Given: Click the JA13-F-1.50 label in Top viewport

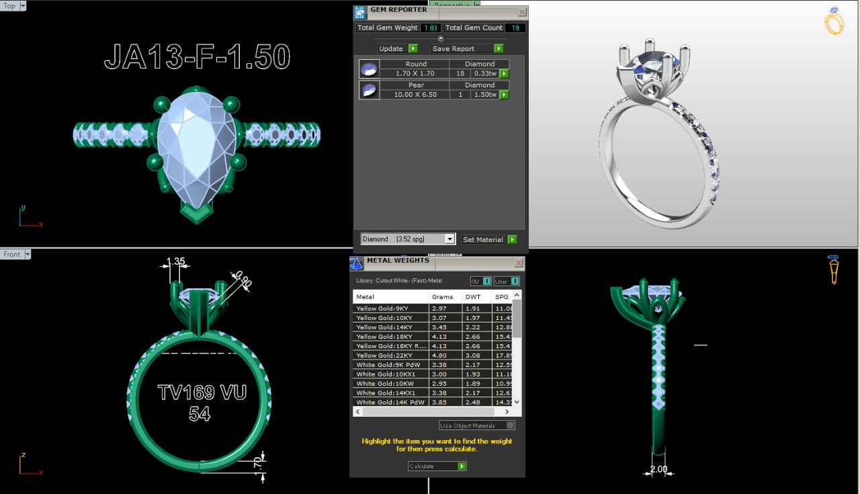Looking at the screenshot, I should 197,58.
